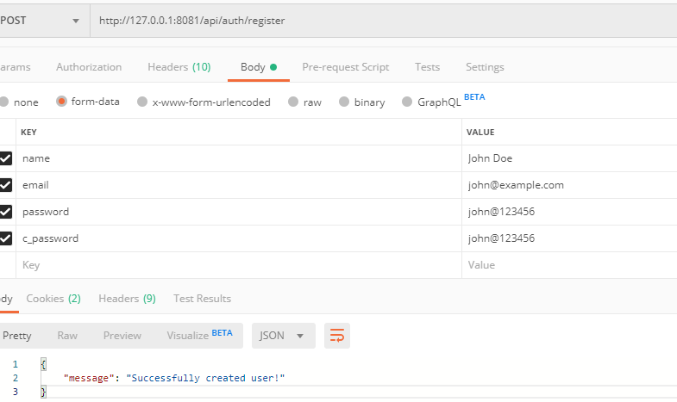Open the response Cookies (2) tab
677x402 pixels.
[x=53, y=299]
